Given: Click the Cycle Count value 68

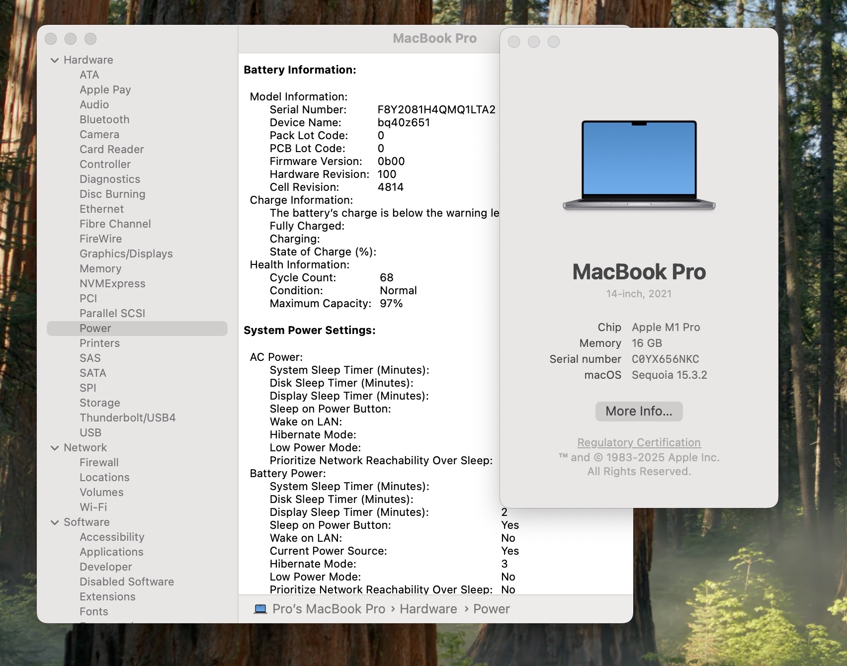Looking at the screenshot, I should (x=387, y=278).
